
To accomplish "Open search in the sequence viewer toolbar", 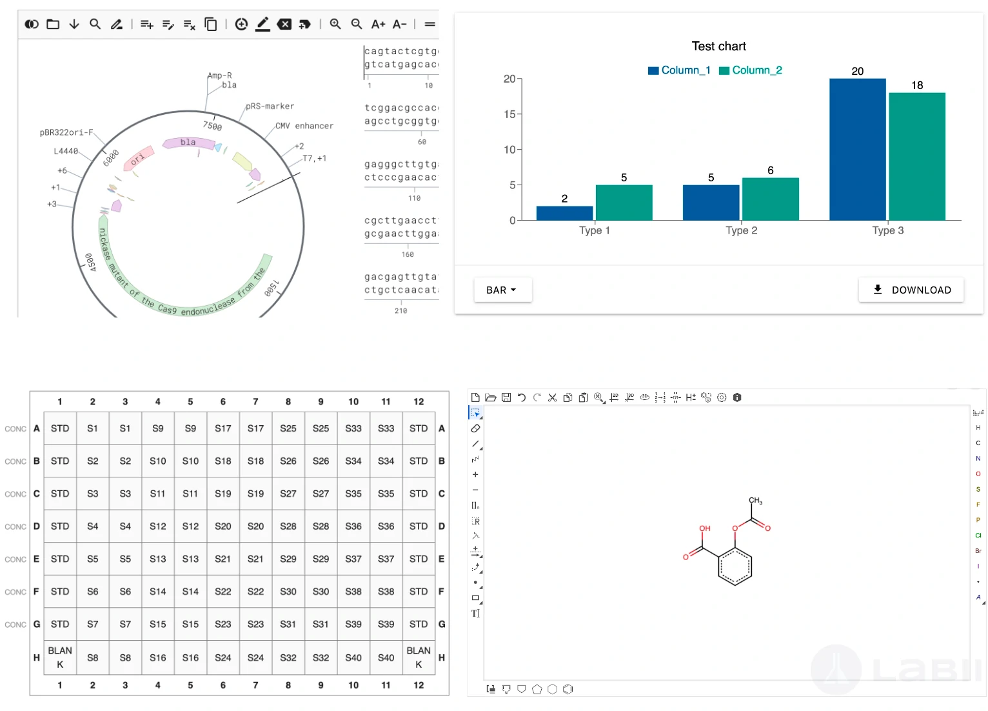I will pos(95,25).
